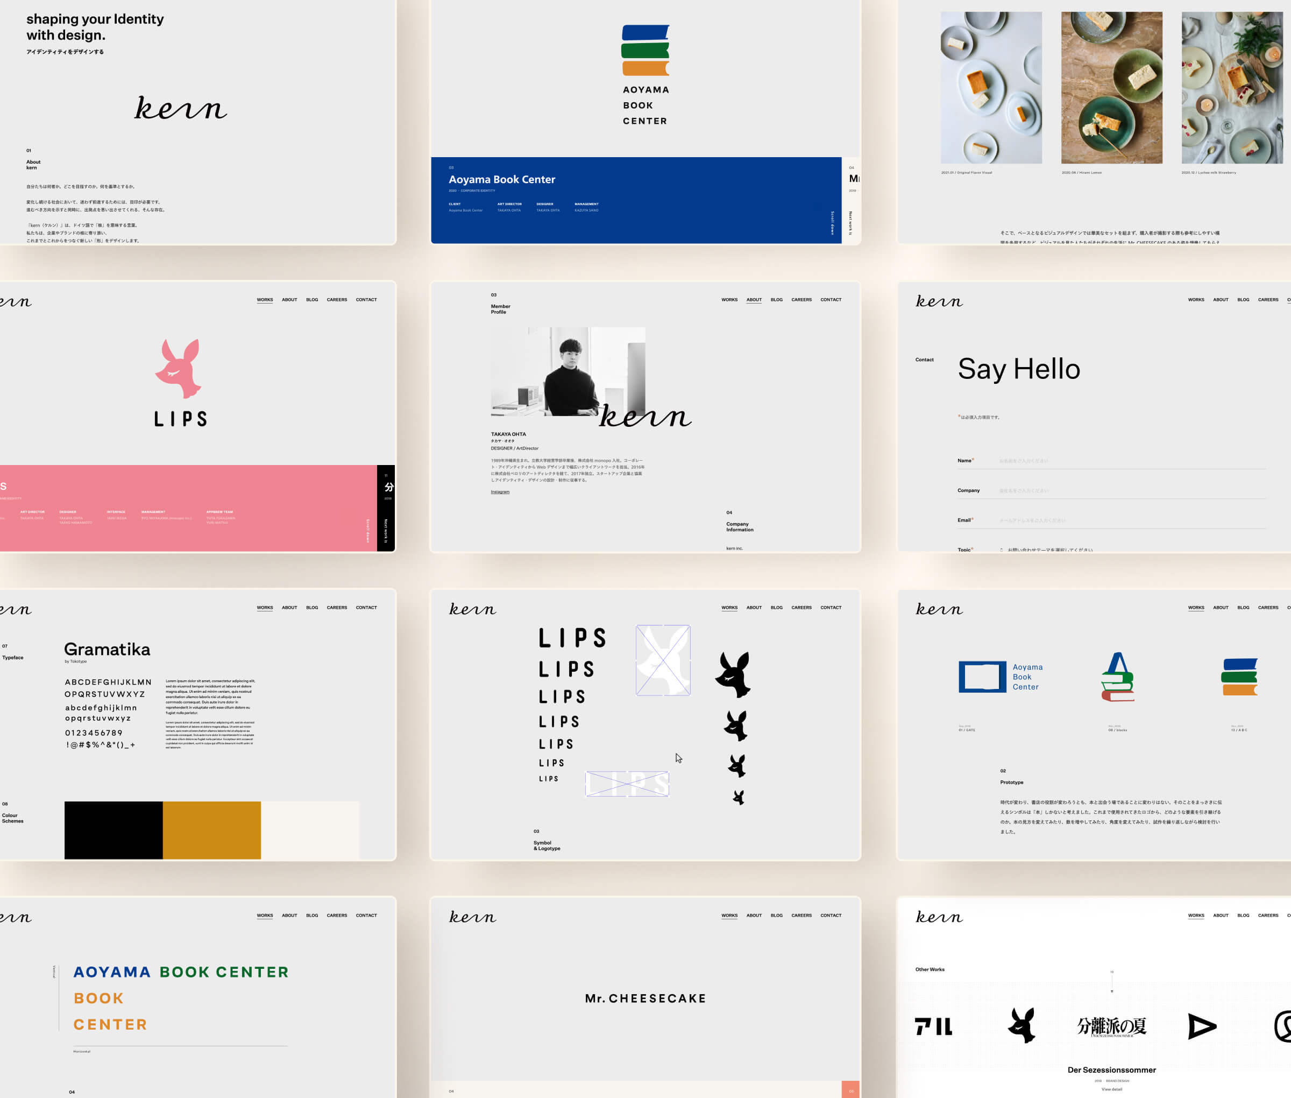Click the TAKAYA OHTA name text
This screenshot has height=1098, width=1291.
tap(508, 434)
